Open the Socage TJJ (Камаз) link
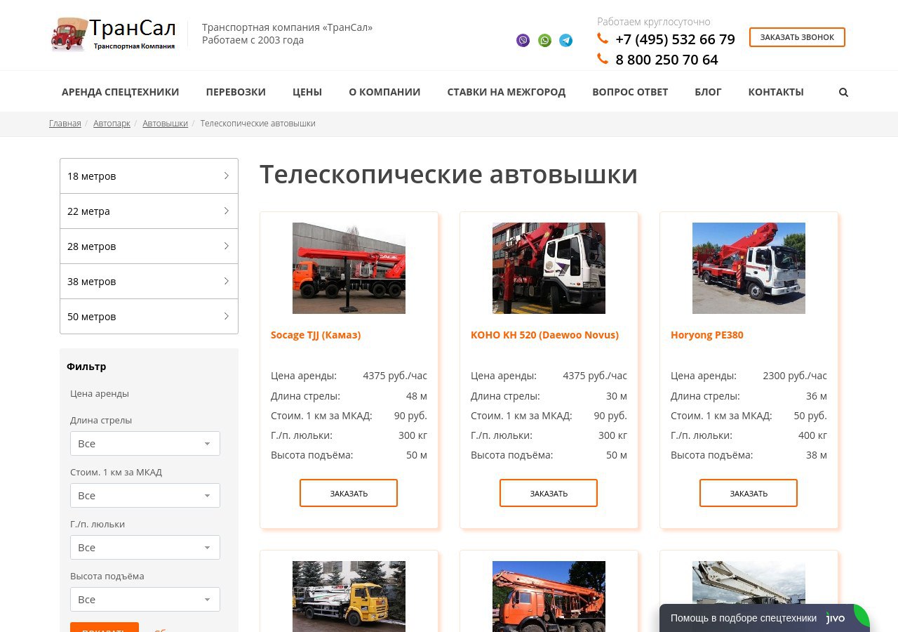Image resolution: width=898 pixels, height=632 pixels. 316,335
